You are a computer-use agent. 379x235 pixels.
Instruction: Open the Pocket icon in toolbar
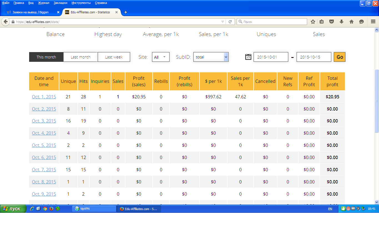[x=331, y=22]
